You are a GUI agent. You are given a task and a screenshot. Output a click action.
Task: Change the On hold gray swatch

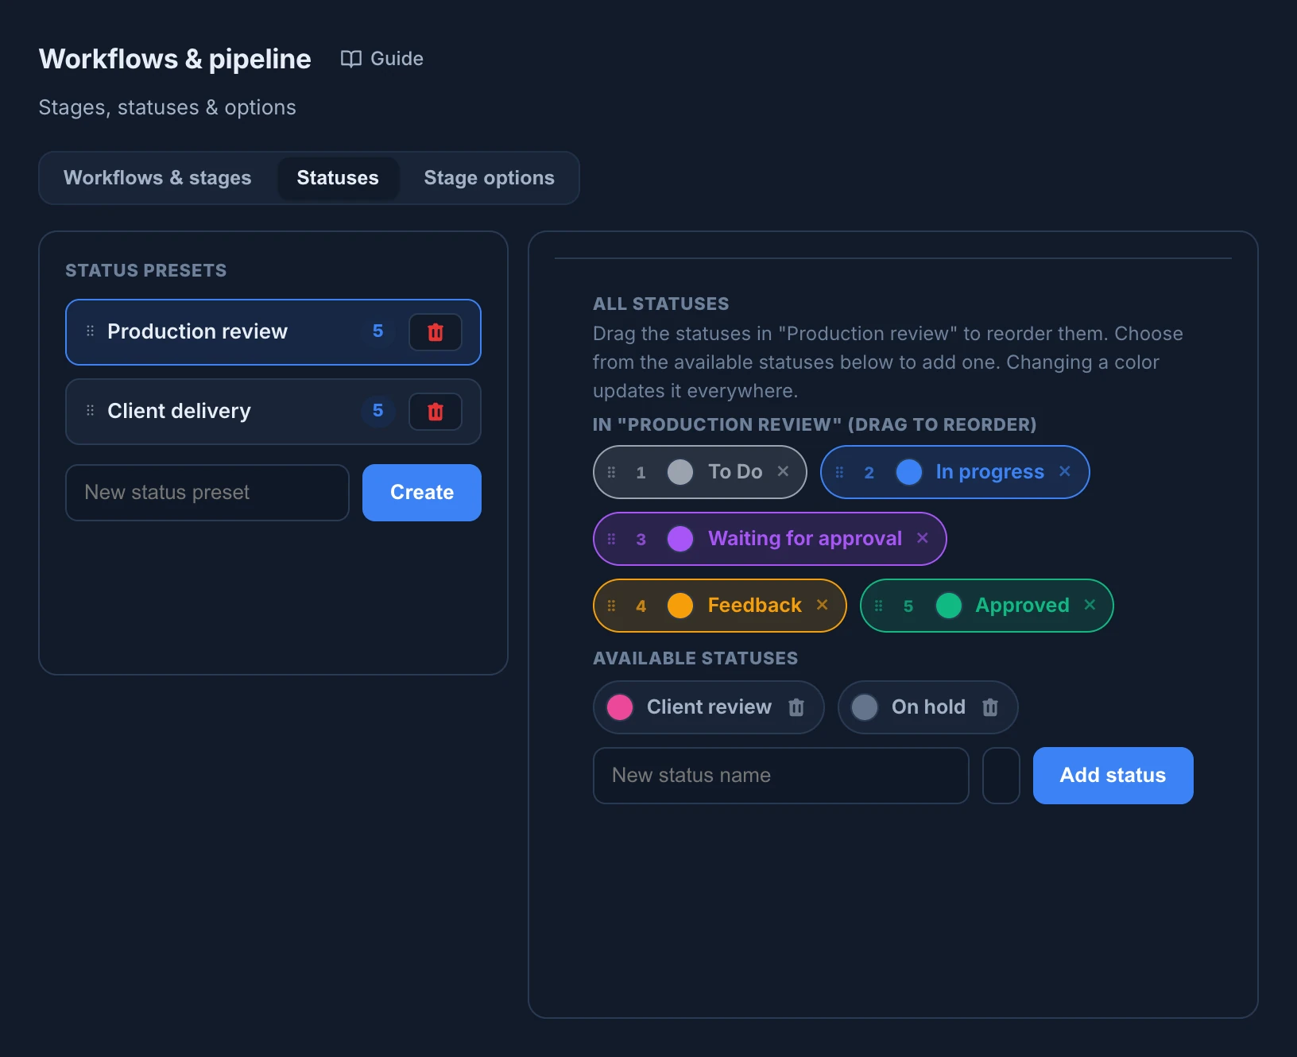point(865,707)
